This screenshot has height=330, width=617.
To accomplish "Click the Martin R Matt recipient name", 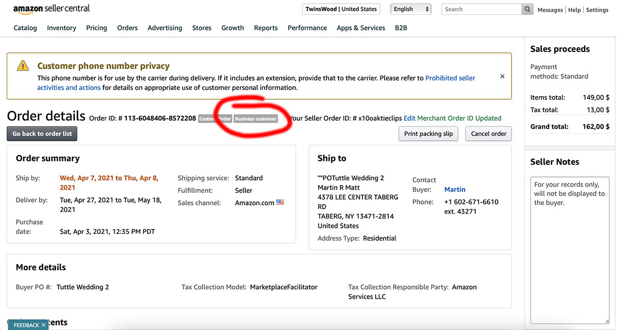I will (x=339, y=188).
